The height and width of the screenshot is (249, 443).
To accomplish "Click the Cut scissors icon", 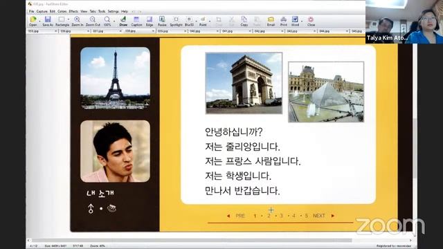I will pyautogui.click(x=231, y=19).
